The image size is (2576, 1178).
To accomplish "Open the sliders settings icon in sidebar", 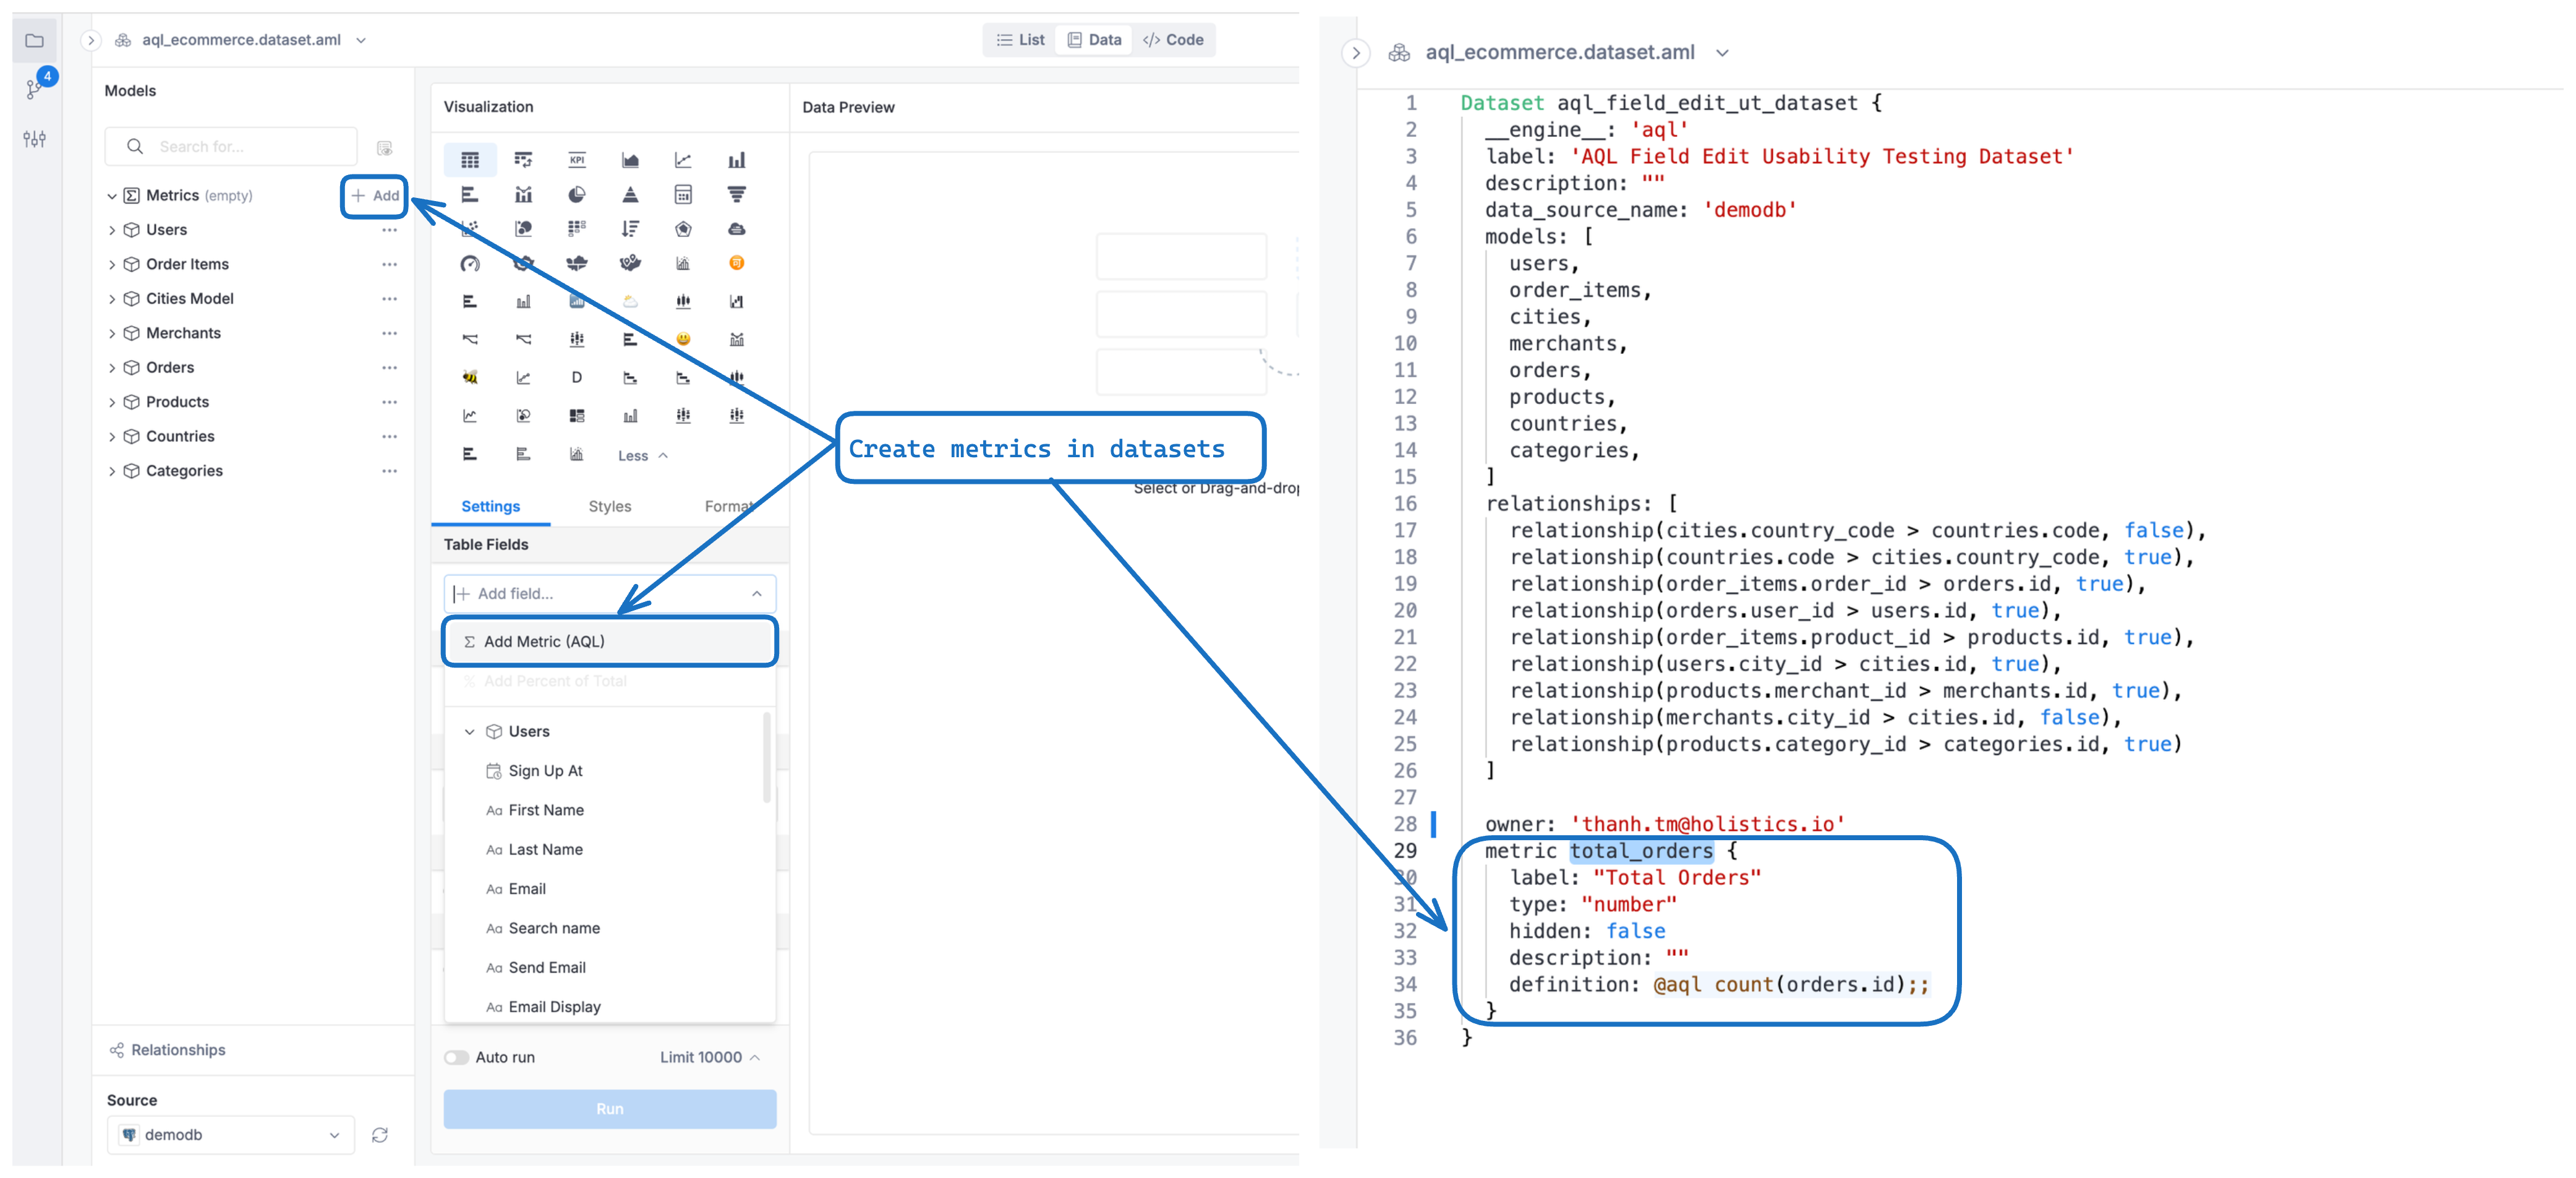I will 35,139.
